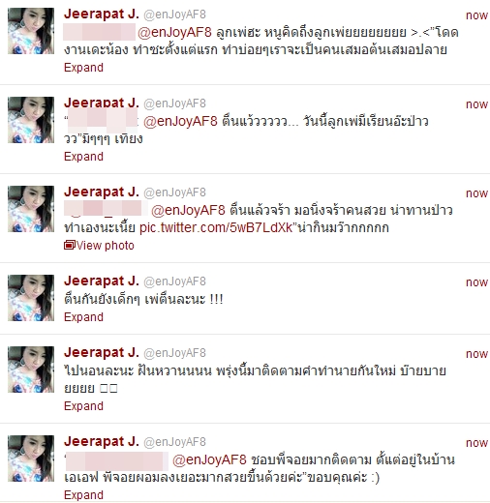The height and width of the screenshot is (503, 490).
Task: Open the pic.twitter.com/5wB7LdXk link
Action: pyautogui.click(x=216, y=227)
